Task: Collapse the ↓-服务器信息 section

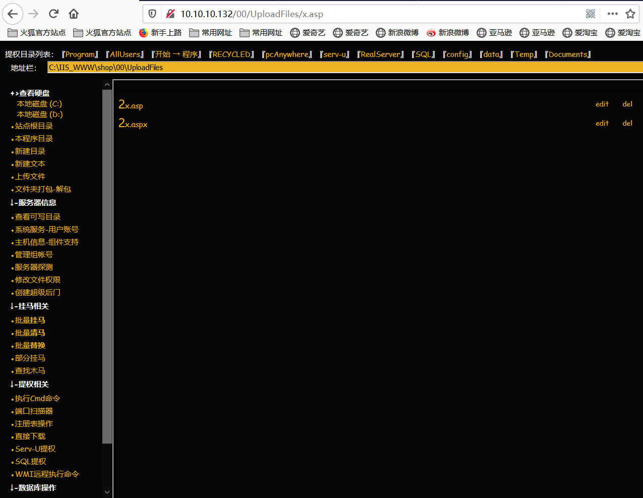Action: click(33, 203)
